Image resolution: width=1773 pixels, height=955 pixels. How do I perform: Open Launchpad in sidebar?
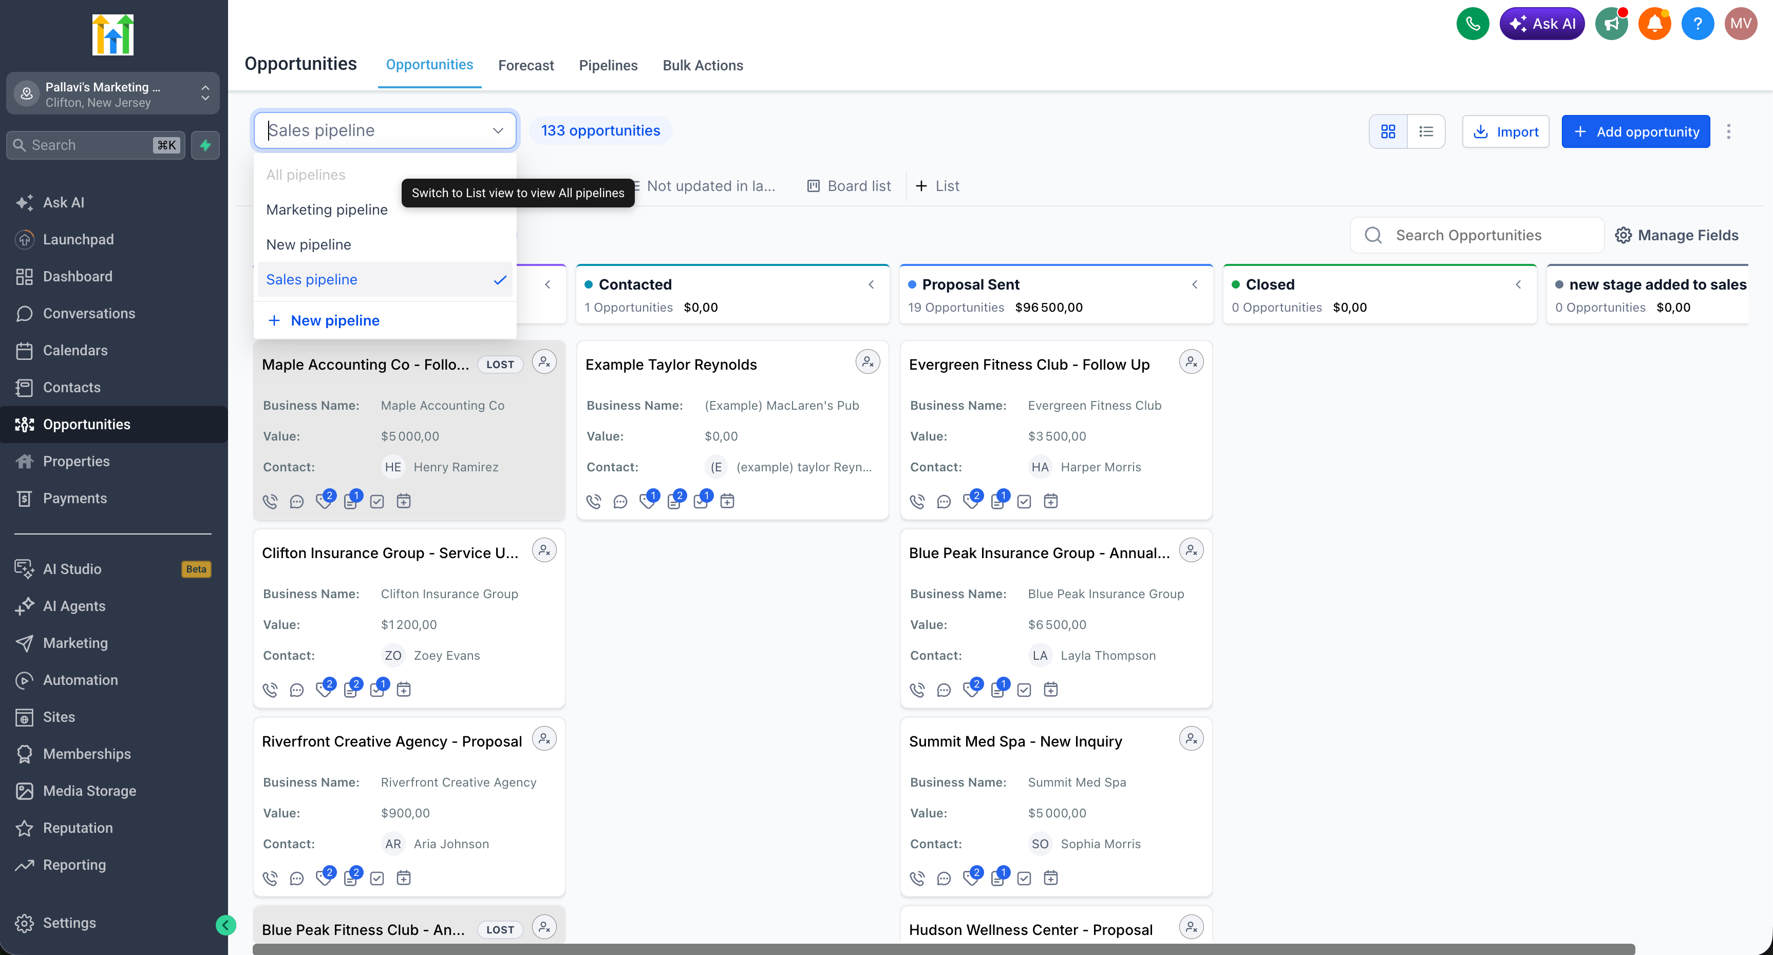(79, 239)
